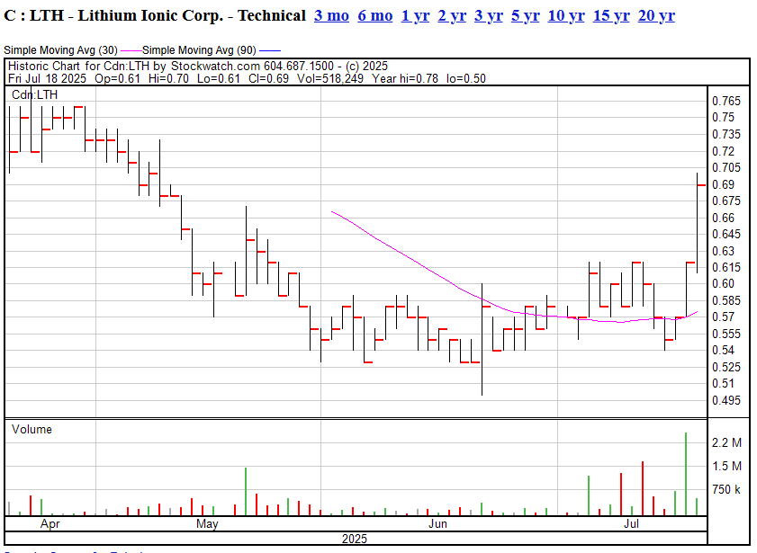The image size is (757, 553).
Task: Click the 0.495 price axis label
Action: (x=726, y=400)
